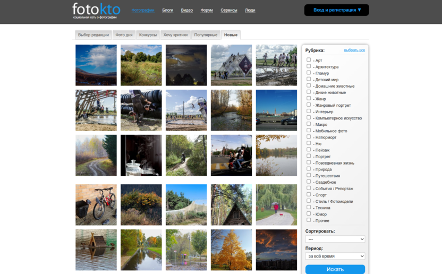This screenshot has width=442, height=274.
Task: Open the Видео section
Action: (x=187, y=10)
